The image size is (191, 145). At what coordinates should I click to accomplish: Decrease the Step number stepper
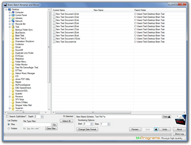pyautogui.click(x=109, y=125)
